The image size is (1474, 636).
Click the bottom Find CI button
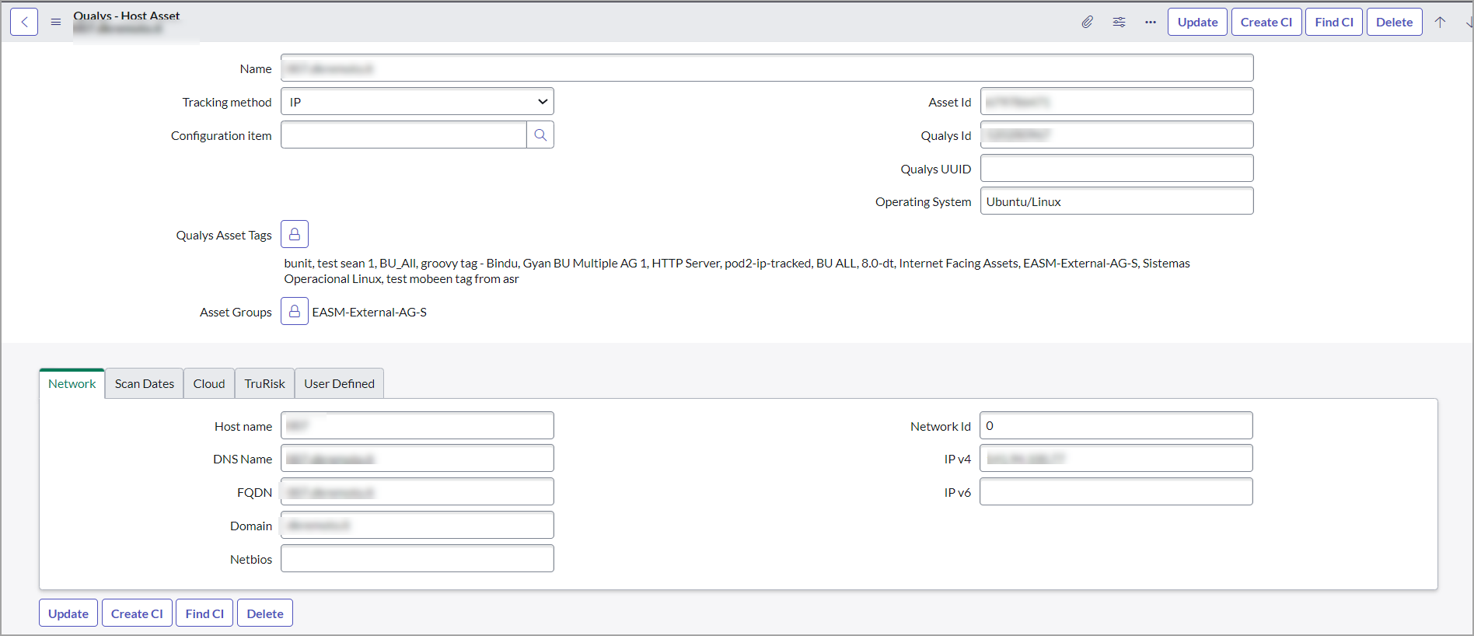204,613
